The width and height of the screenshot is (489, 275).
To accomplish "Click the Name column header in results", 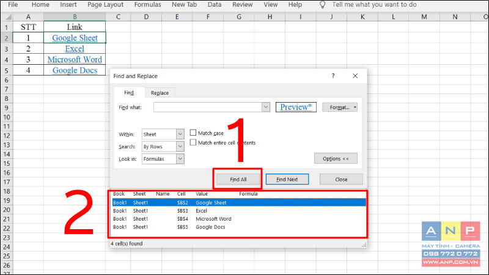I will [x=163, y=194].
